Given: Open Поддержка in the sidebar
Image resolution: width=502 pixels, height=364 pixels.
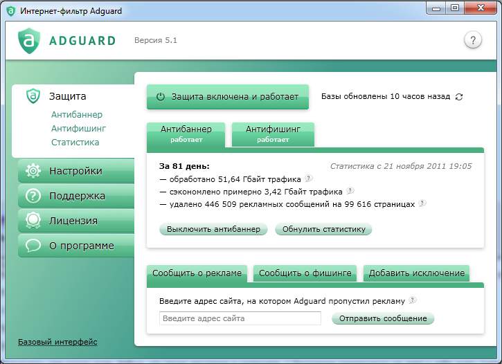Looking at the screenshot, I should pos(76,196).
